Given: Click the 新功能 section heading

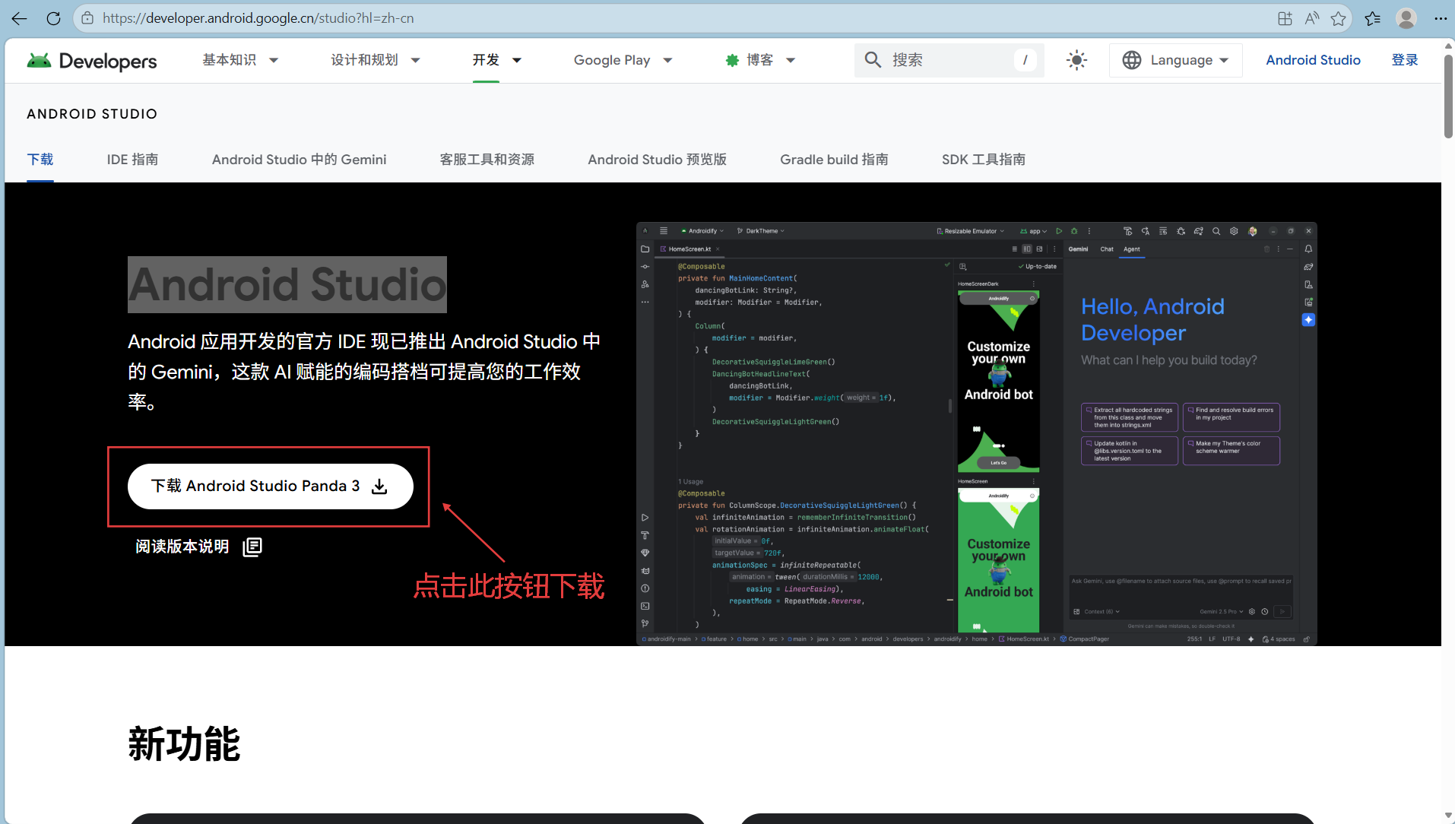Looking at the screenshot, I should click(x=184, y=744).
